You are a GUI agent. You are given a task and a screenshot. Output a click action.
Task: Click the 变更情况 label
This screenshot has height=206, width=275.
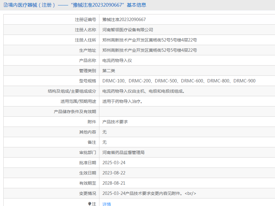[x=88, y=193]
